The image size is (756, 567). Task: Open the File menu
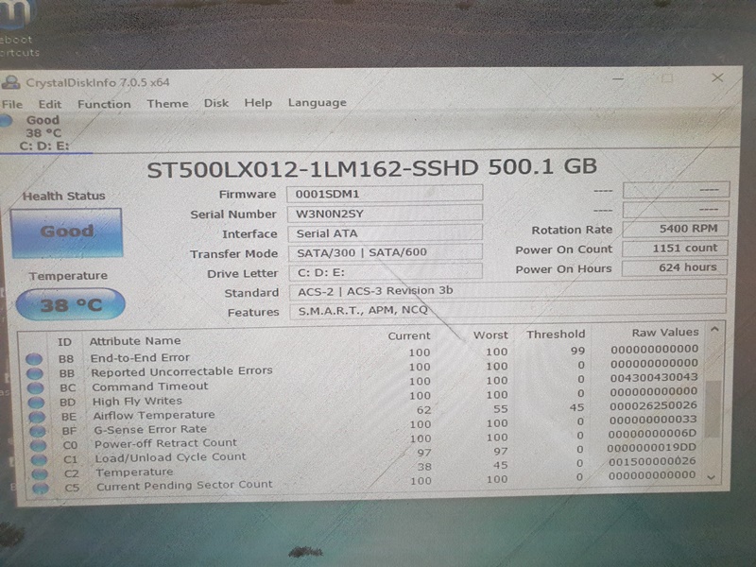pyautogui.click(x=12, y=104)
